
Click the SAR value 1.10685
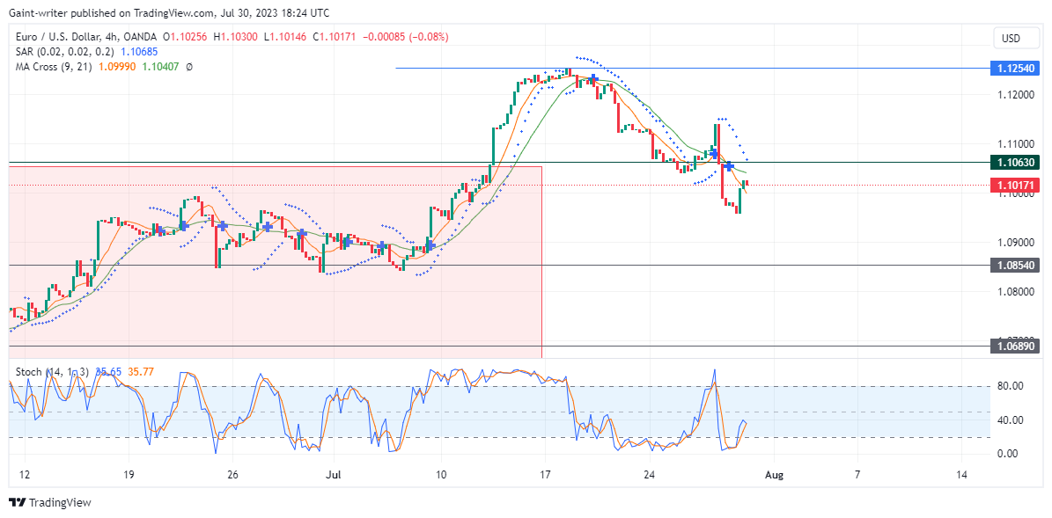(140, 52)
